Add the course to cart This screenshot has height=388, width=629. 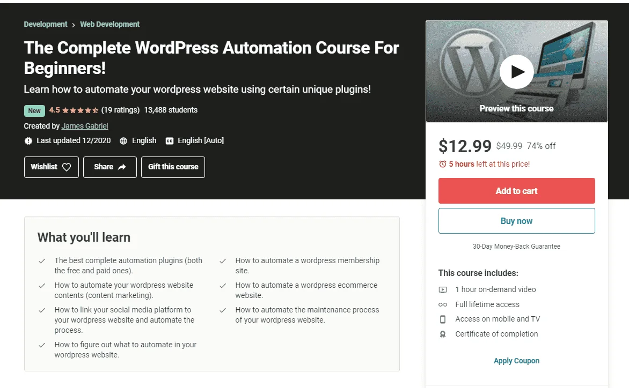pyautogui.click(x=516, y=191)
